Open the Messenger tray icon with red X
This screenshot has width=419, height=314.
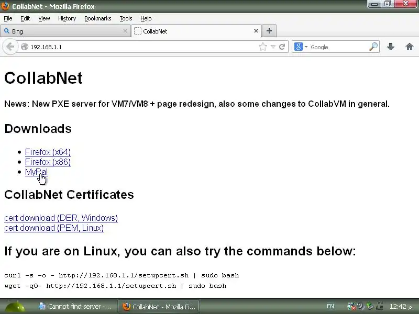[x=351, y=306]
